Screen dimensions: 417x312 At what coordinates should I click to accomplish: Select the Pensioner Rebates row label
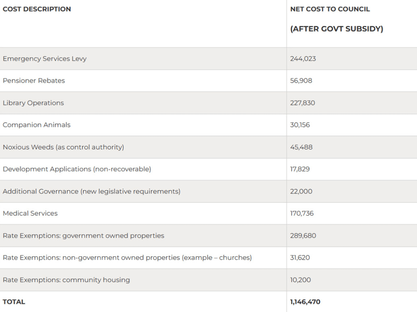tap(34, 81)
